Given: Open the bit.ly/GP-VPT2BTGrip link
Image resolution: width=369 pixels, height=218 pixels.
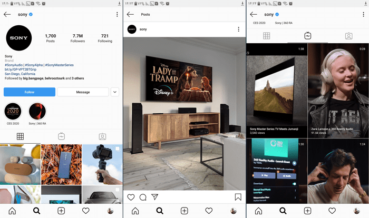Looking at the screenshot, I should 21,70.
